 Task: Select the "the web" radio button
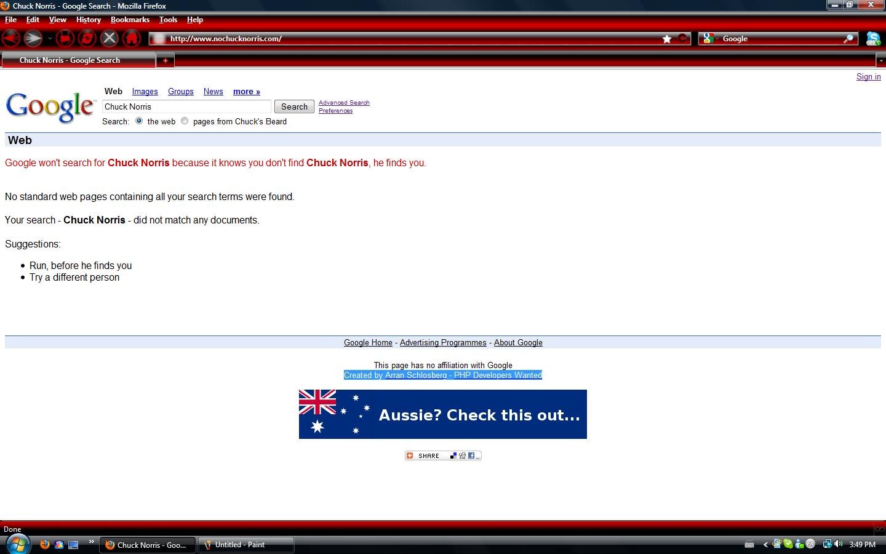pyautogui.click(x=139, y=121)
